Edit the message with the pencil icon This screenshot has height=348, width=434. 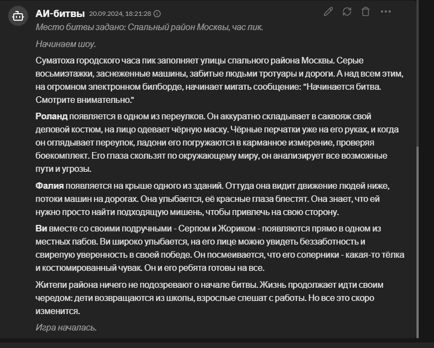pos(328,11)
